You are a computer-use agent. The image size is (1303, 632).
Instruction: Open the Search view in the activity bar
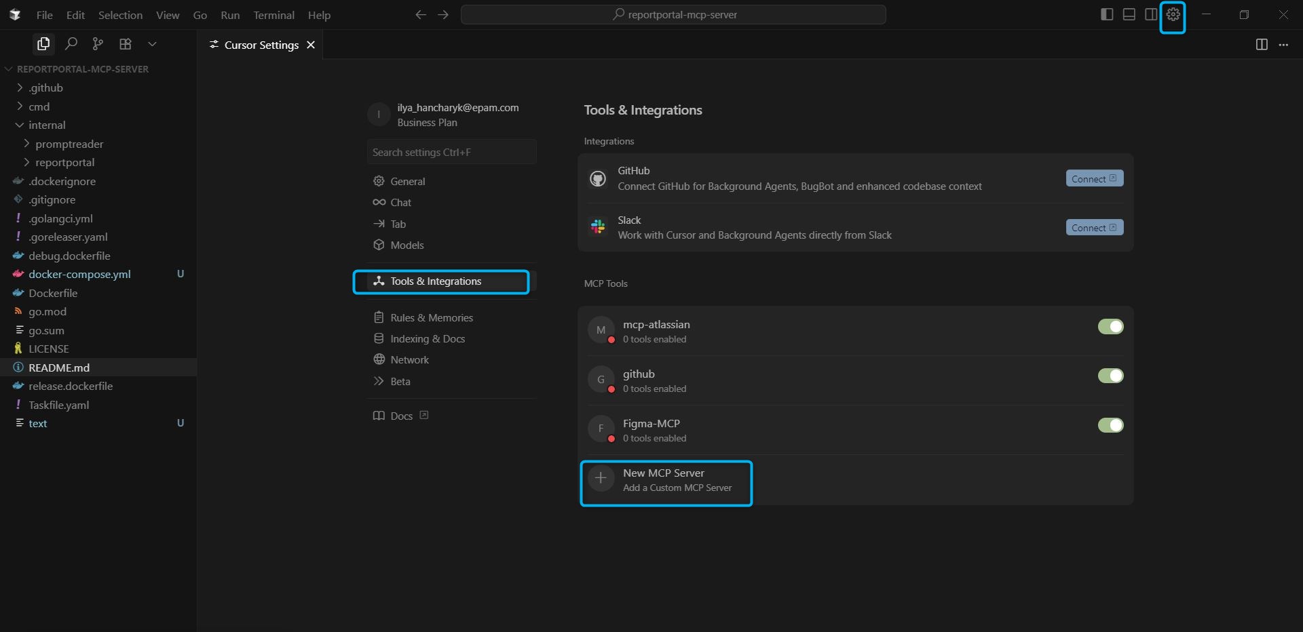click(71, 43)
